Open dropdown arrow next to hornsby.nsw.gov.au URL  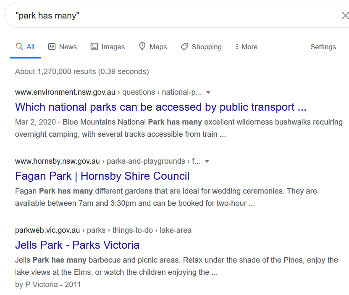[207, 162]
